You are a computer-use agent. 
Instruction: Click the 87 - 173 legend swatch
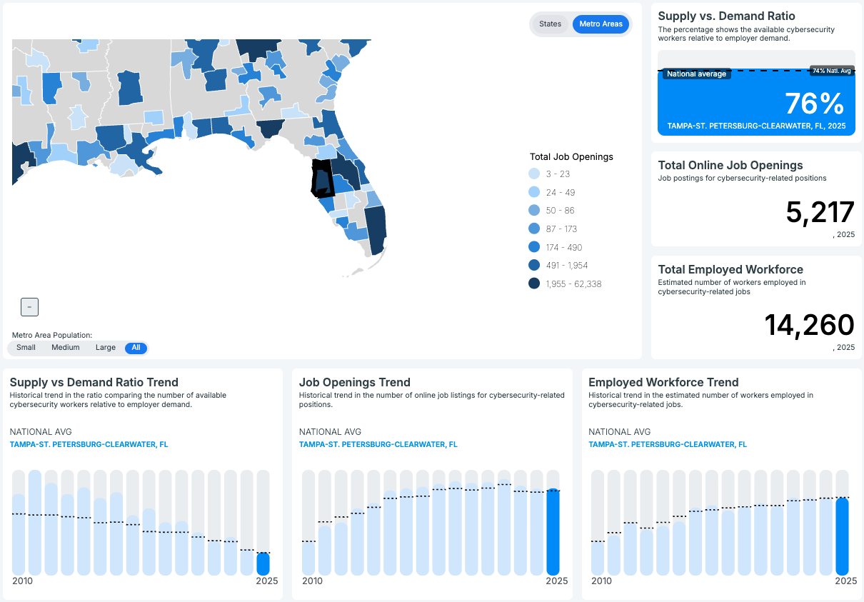[534, 229]
